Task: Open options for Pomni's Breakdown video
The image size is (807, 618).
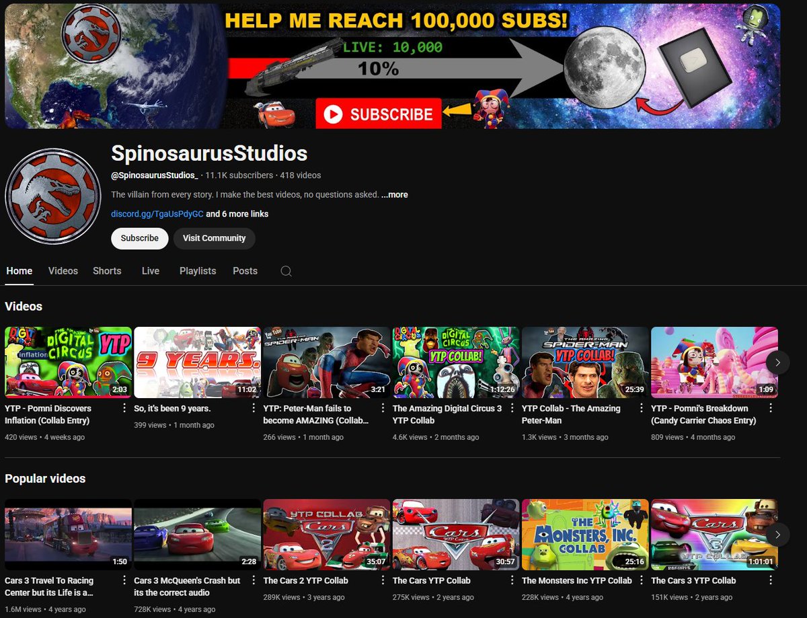Action: click(x=769, y=408)
